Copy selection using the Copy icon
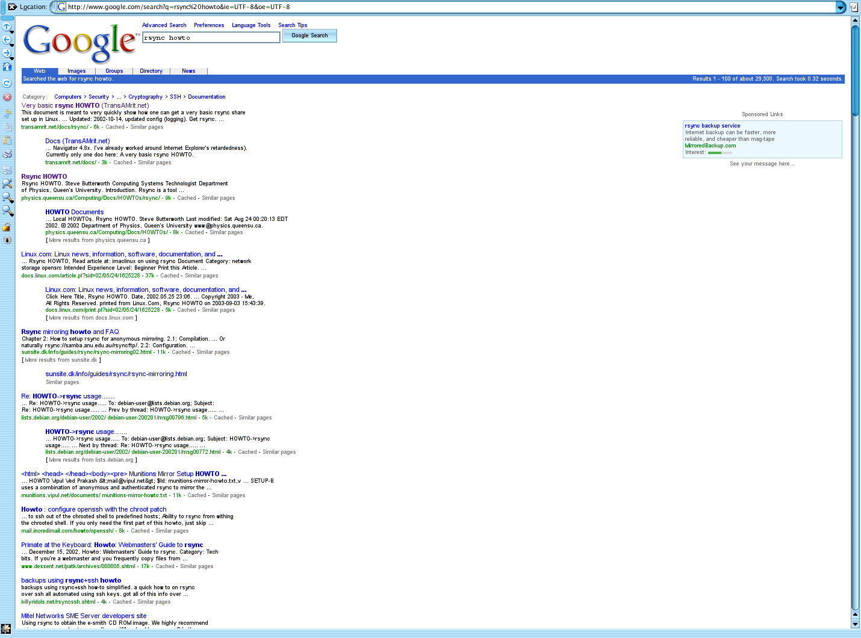 click(x=7, y=126)
